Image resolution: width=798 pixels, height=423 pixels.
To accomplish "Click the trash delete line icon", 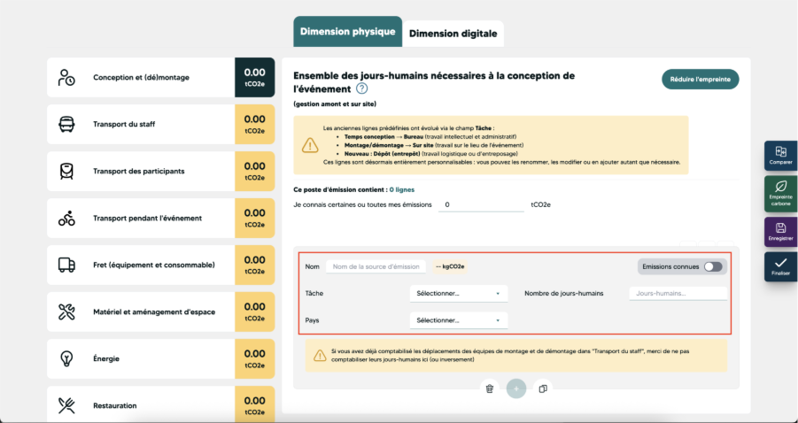I will [x=490, y=389].
